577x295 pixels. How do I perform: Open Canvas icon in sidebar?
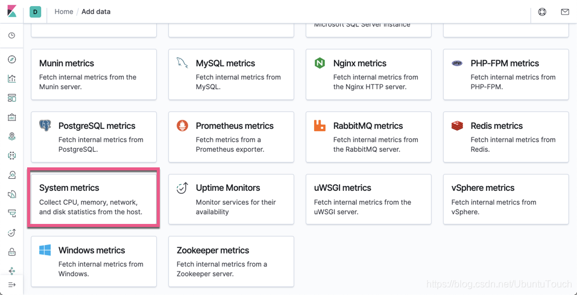11,117
